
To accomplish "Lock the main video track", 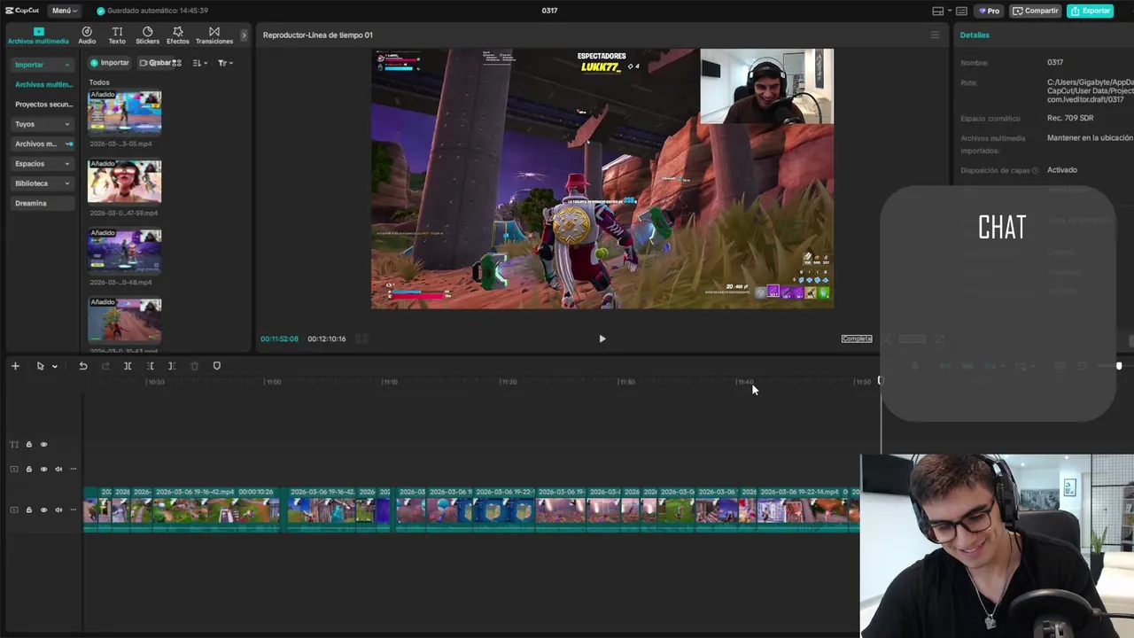I will (x=28, y=510).
